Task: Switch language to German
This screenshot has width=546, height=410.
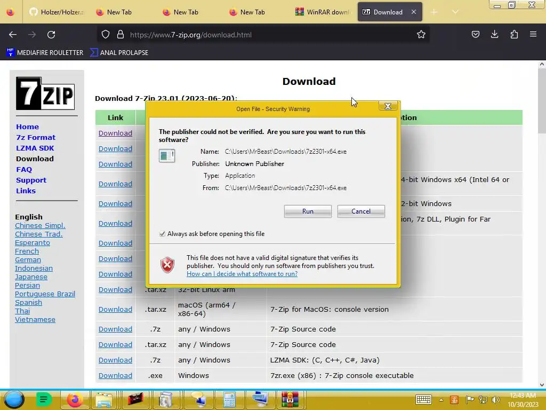Action: [x=28, y=260]
